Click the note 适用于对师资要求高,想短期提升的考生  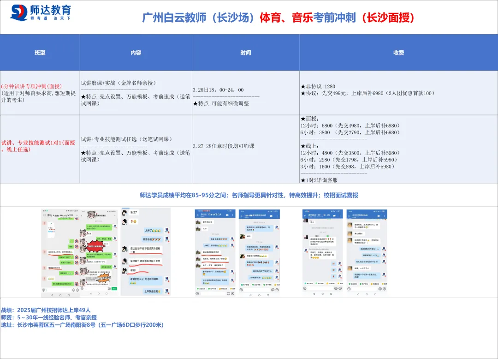pos(38,96)
